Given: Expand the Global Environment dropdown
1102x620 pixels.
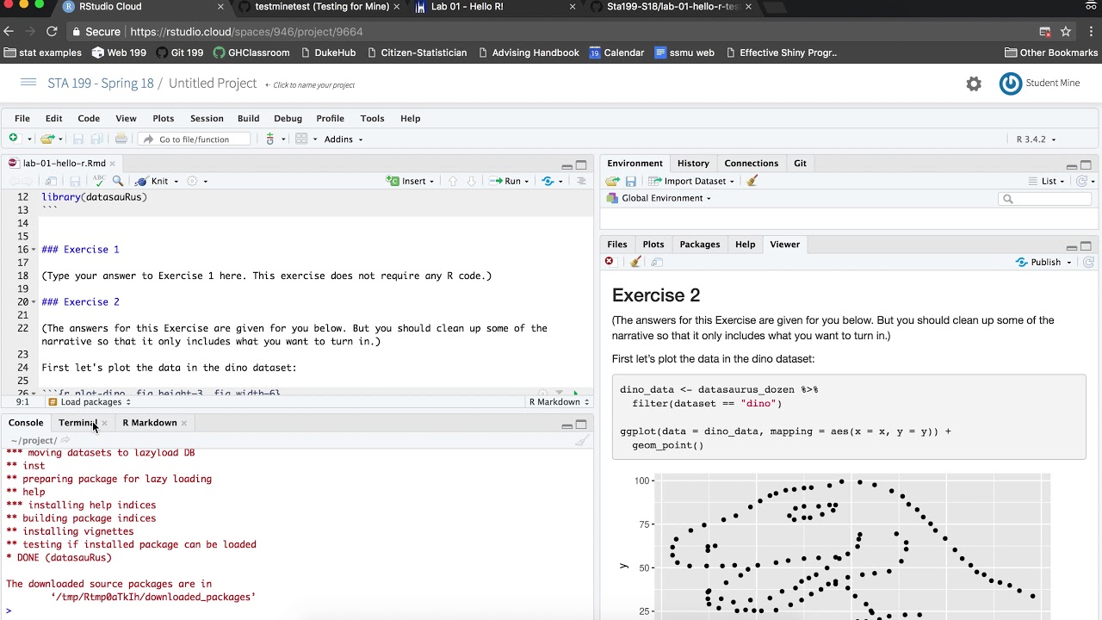Looking at the screenshot, I should (659, 198).
